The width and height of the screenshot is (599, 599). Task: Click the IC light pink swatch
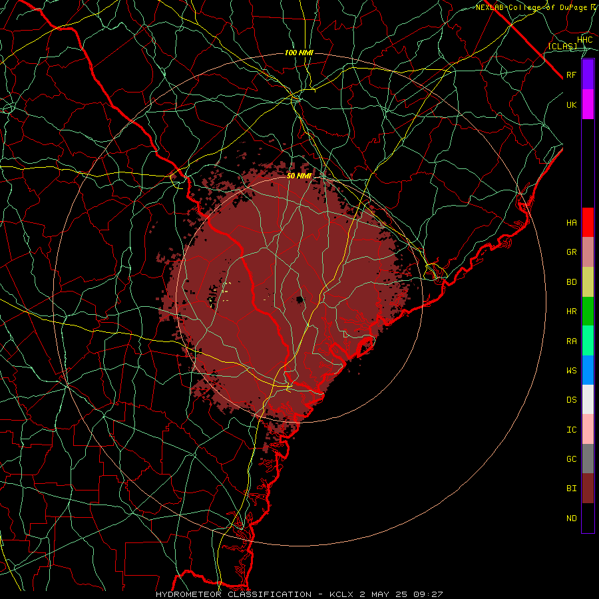588,429
